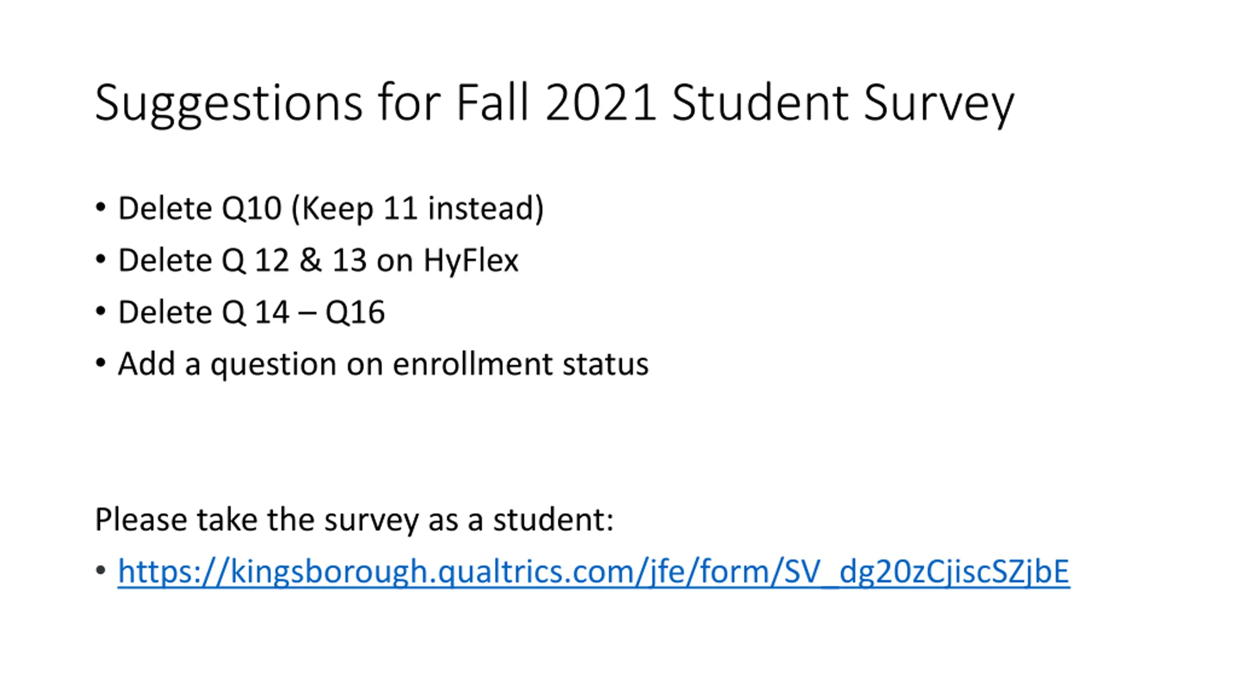Screen dimensions: 1237x696
Task: Select the 'Delete Q 12 & 13 on HyFlex' bullet
Action: pos(318,260)
